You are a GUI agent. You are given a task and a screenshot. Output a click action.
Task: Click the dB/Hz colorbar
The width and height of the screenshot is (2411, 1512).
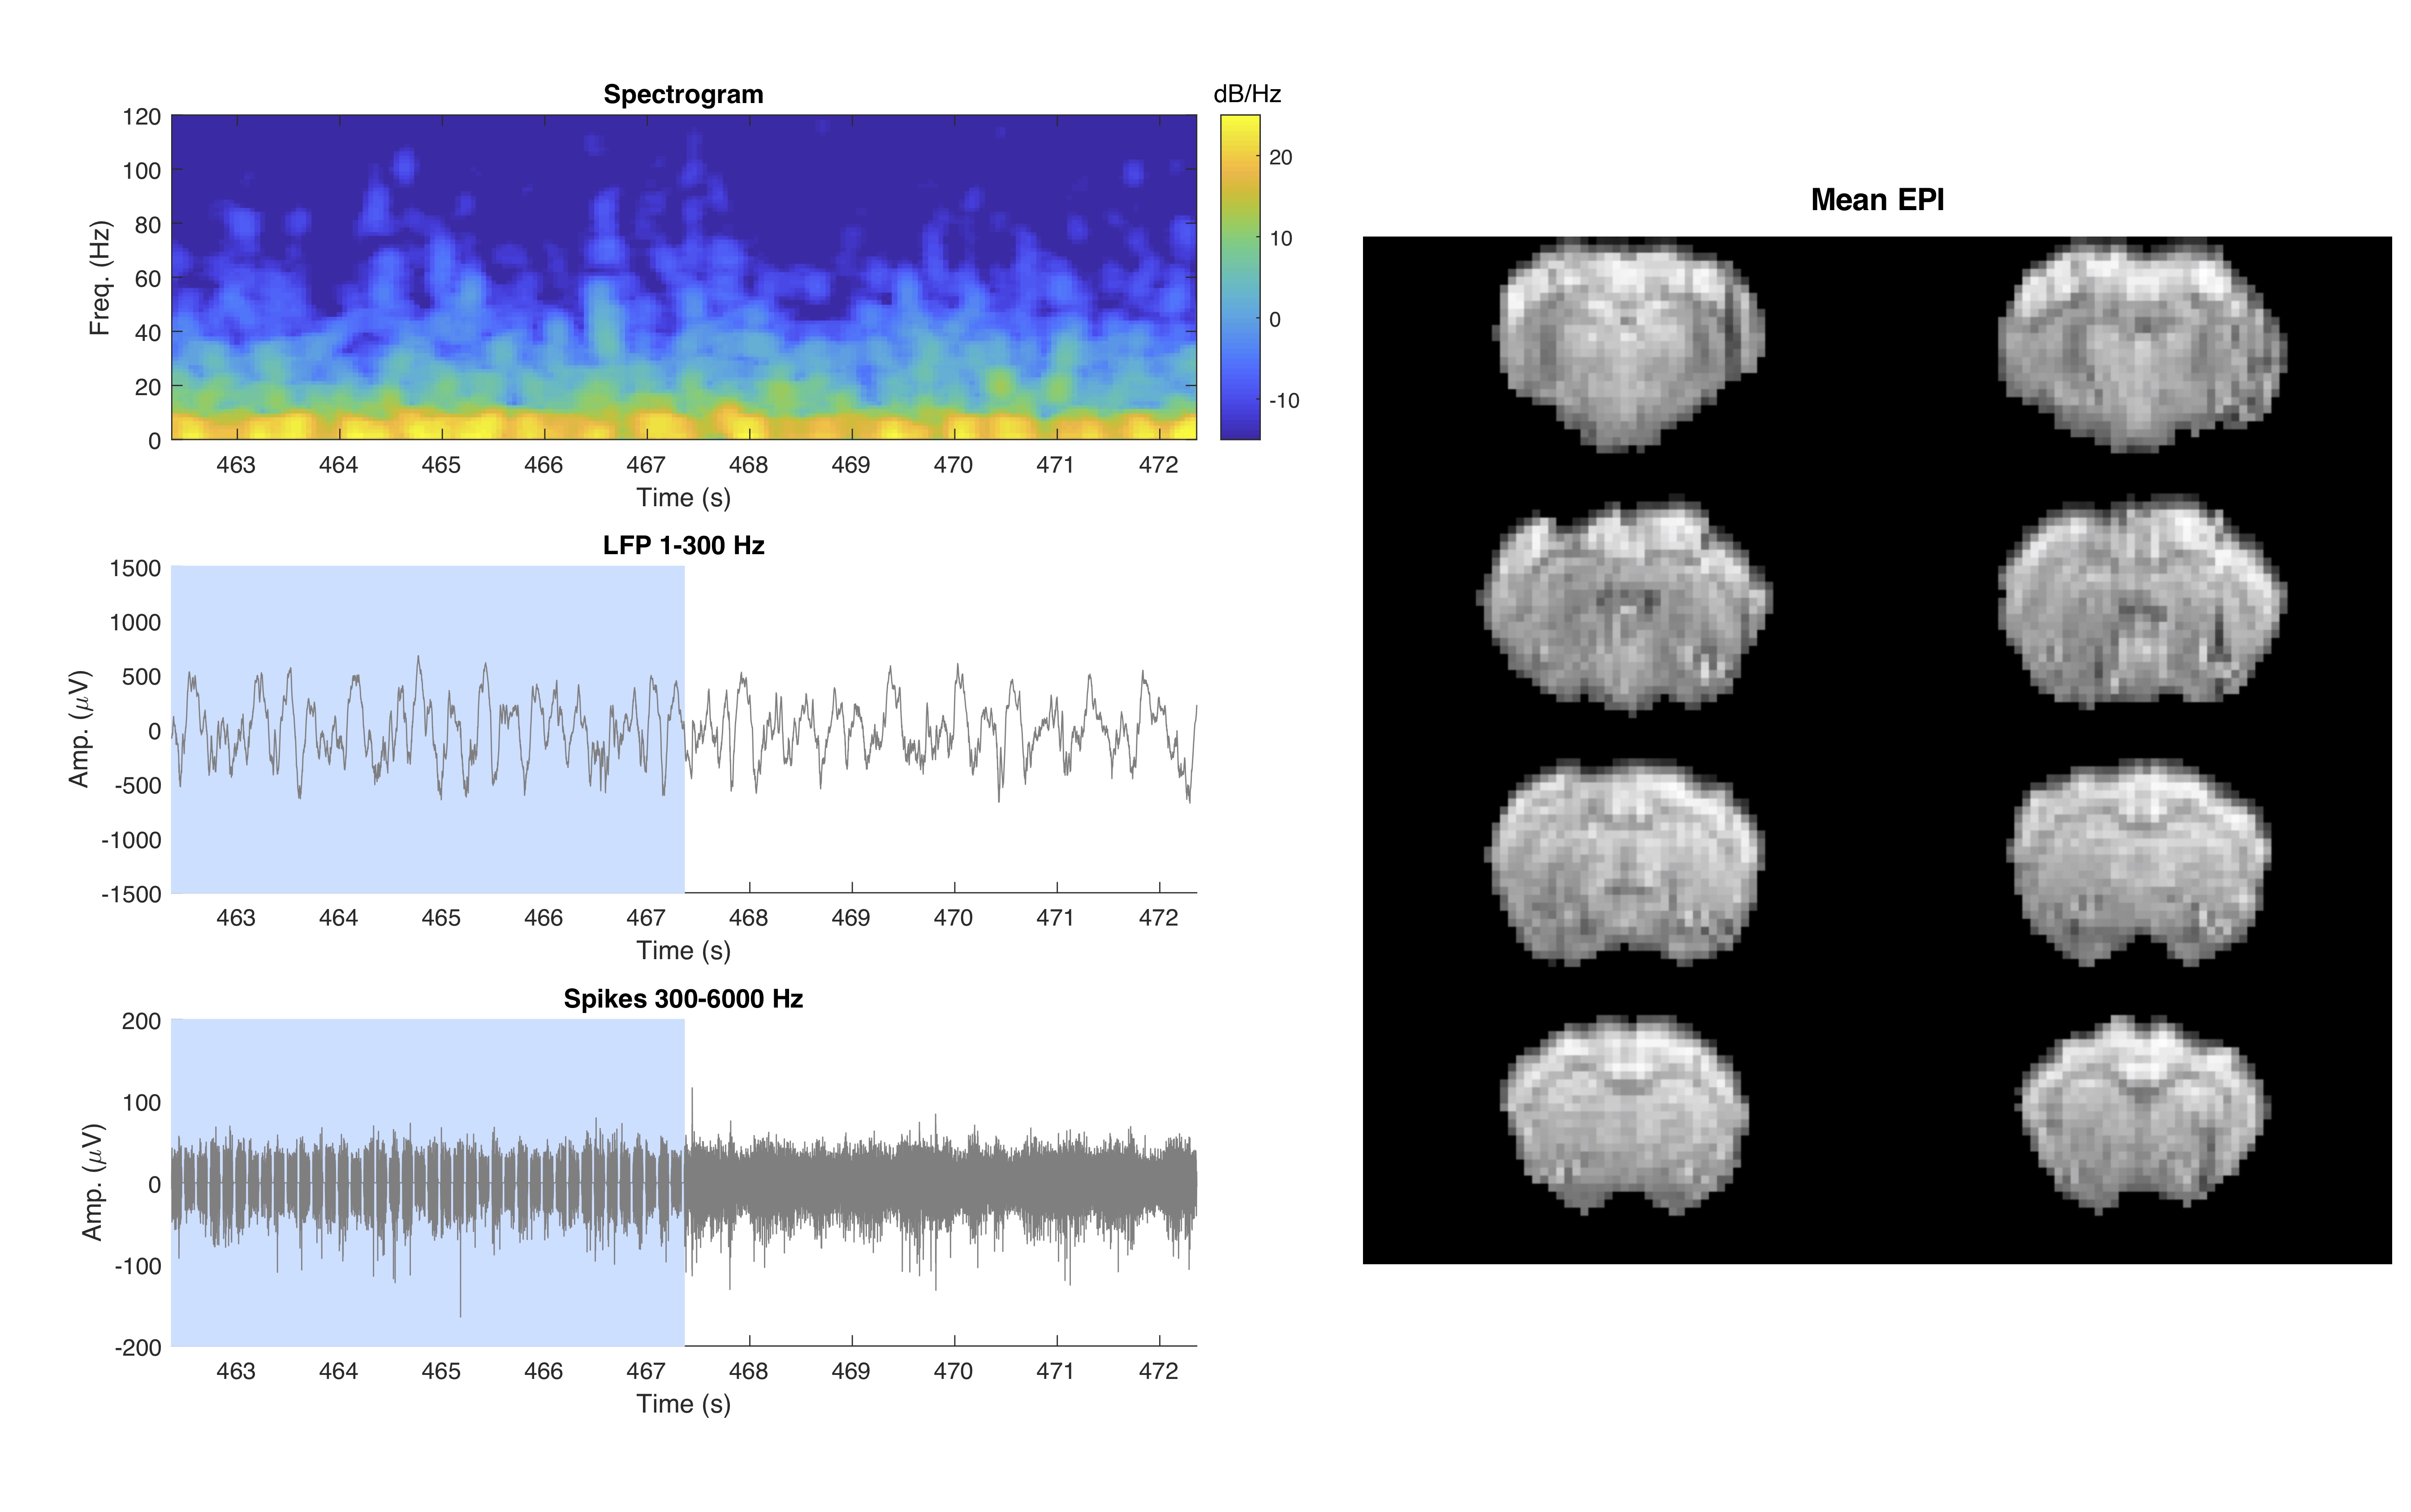coord(1239,277)
